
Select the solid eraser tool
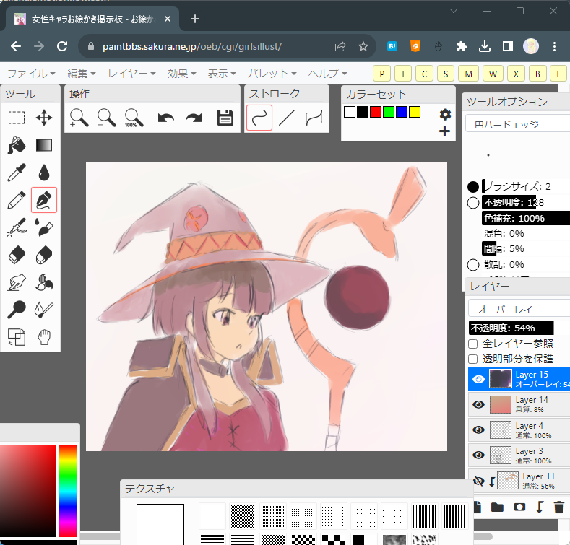[x=17, y=255]
